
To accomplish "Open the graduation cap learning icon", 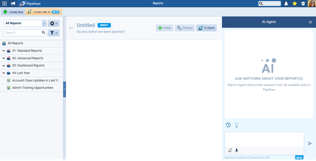I will 303,3.
